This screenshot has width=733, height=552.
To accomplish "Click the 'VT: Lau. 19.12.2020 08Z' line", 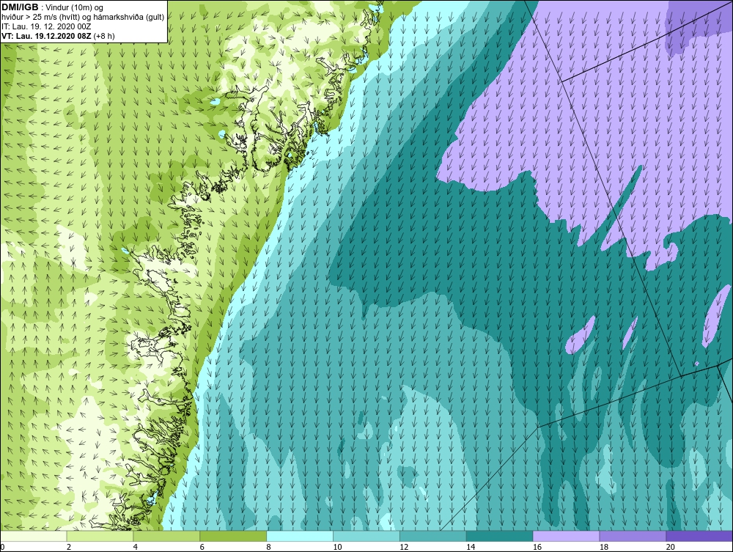I will click(58, 36).
